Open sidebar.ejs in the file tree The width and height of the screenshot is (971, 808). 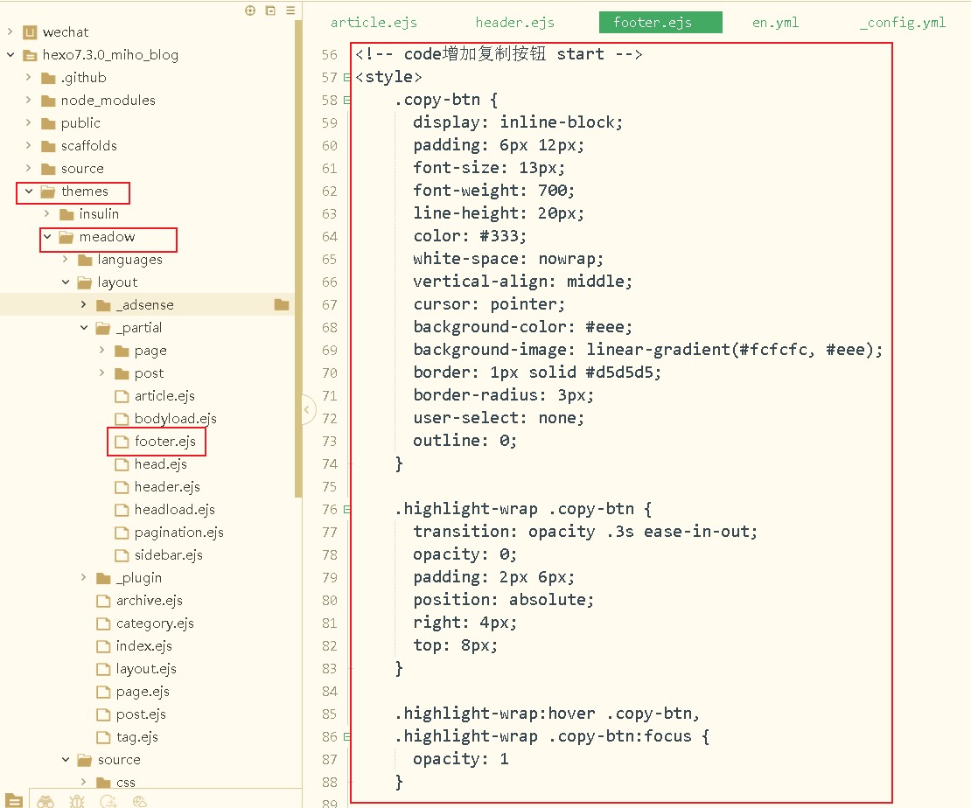click(x=168, y=555)
